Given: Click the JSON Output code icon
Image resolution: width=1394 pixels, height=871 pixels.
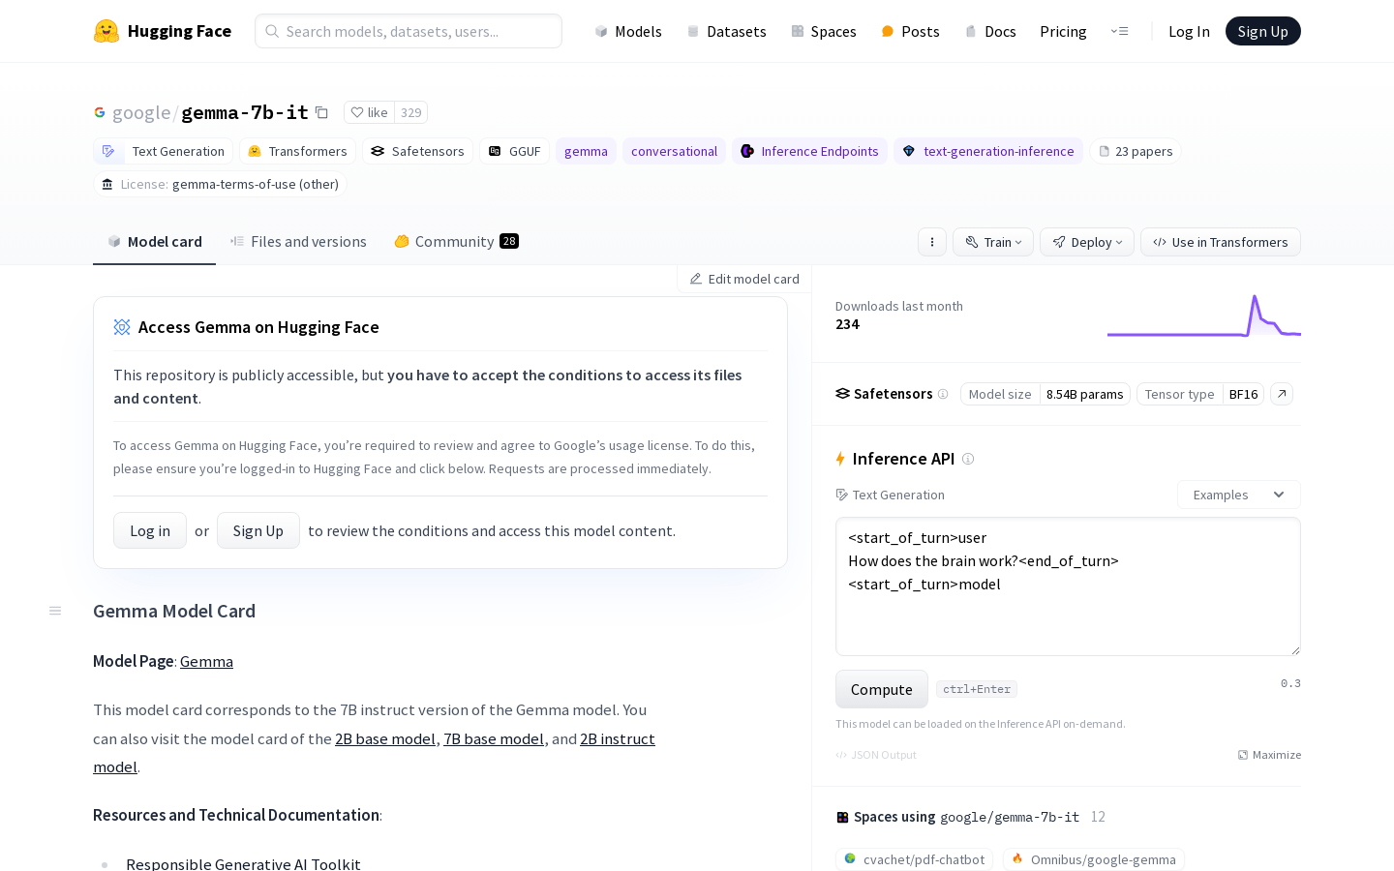Looking at the screenshot, I should (843, 755).
